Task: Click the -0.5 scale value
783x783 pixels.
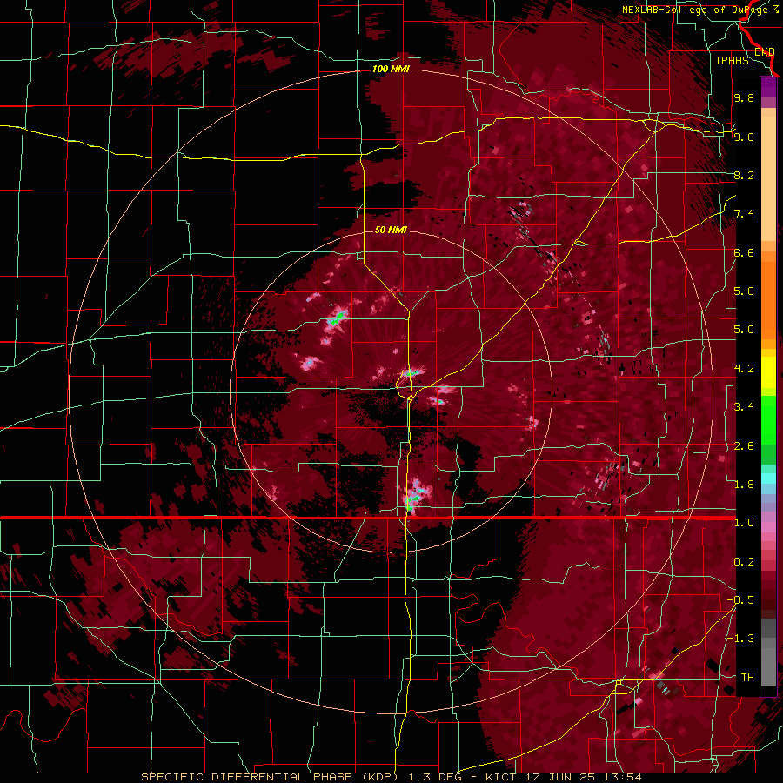Action: point(740,600)
